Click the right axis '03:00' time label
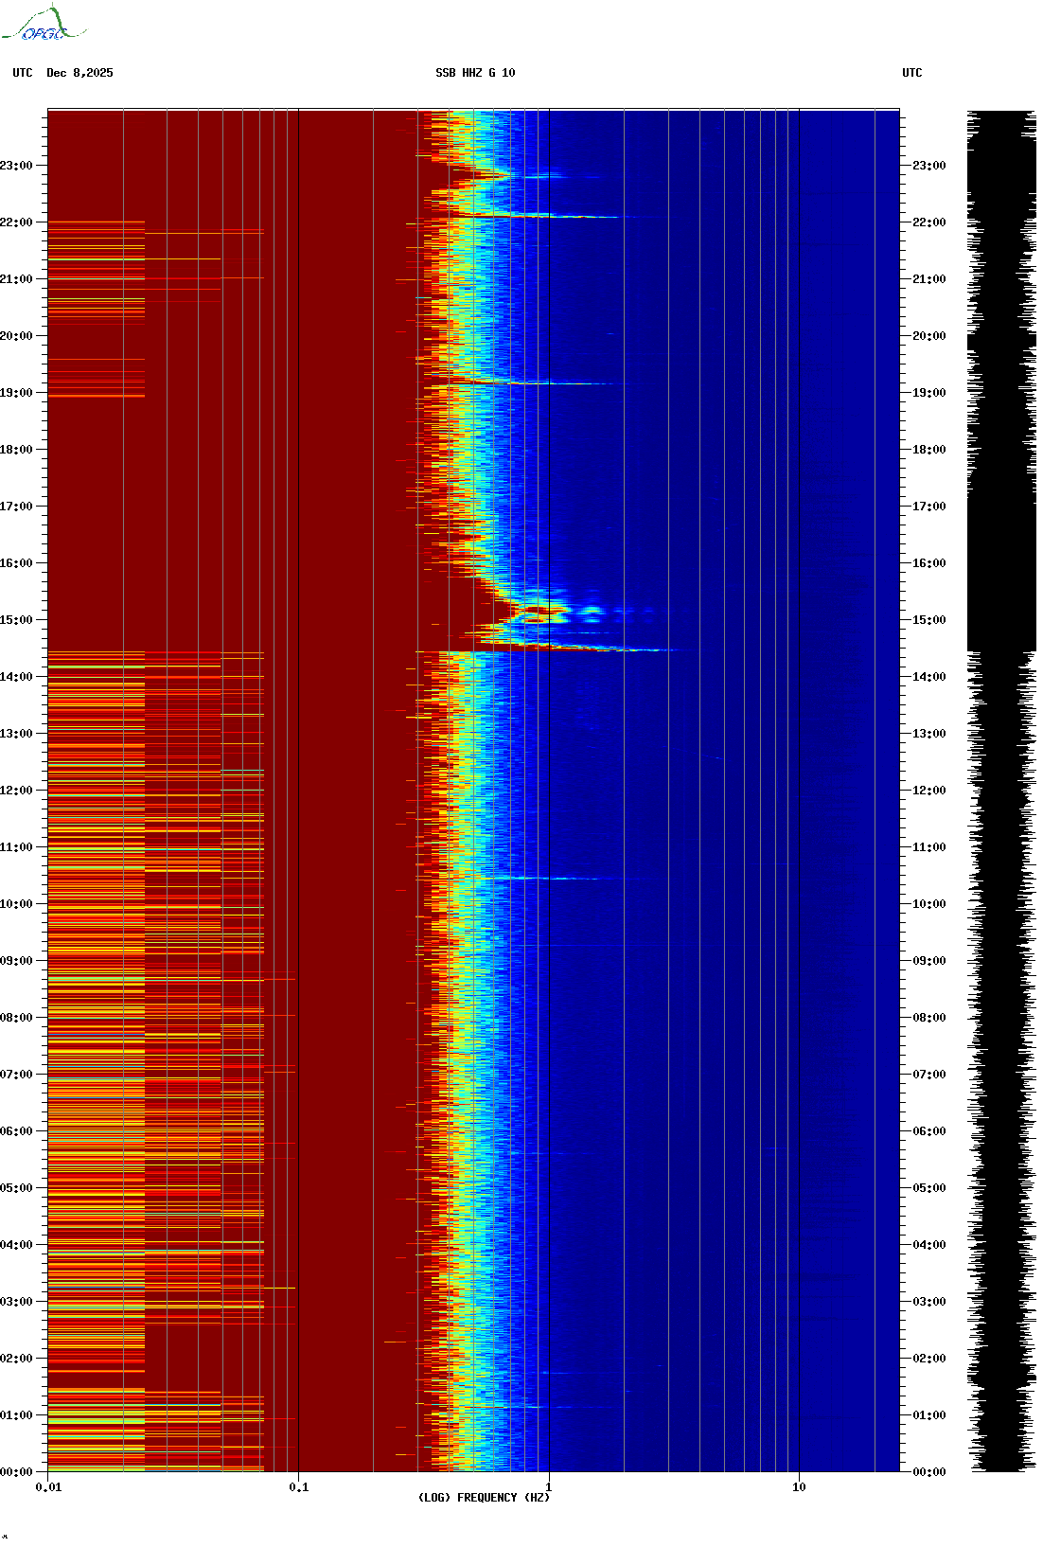The width and height of the screenshot is (1043, 1547). [x=928, y=1302]
